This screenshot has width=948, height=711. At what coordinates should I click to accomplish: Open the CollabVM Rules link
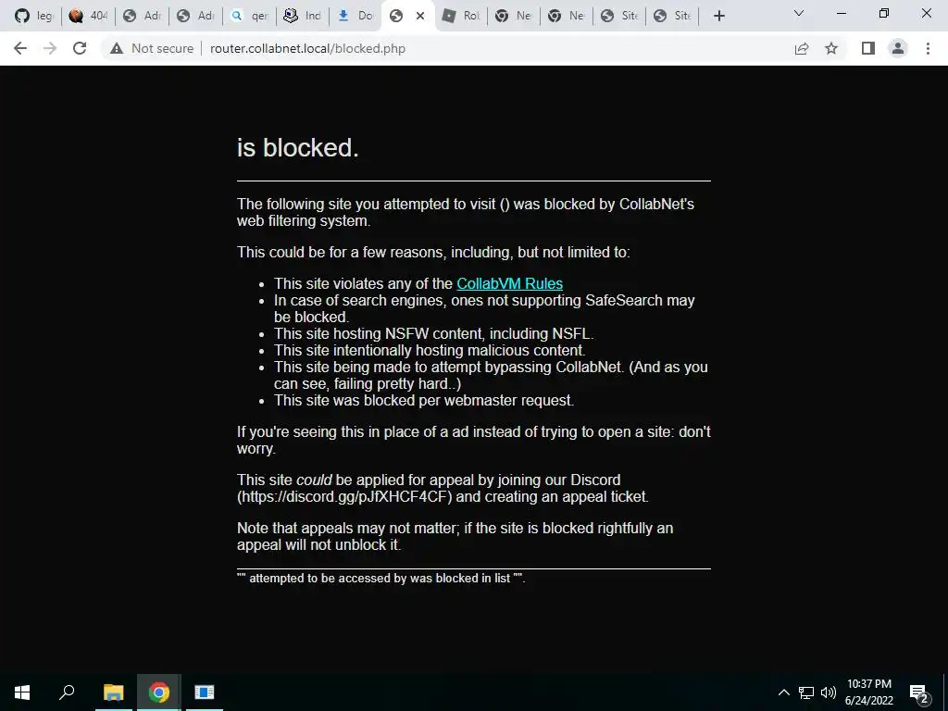click(x=510, y=283)
